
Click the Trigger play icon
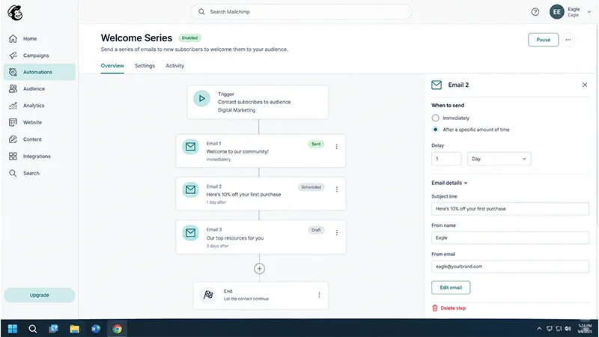point(201,99)
